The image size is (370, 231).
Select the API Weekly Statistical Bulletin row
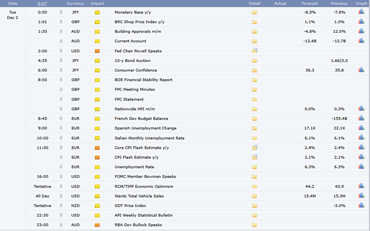143,215
